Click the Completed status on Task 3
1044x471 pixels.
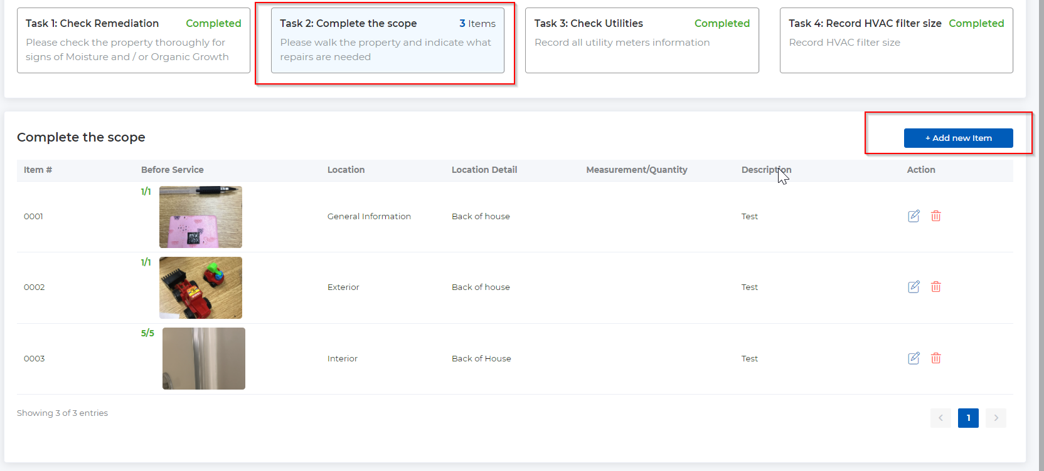pyautogui.click(x=722, y=23)
